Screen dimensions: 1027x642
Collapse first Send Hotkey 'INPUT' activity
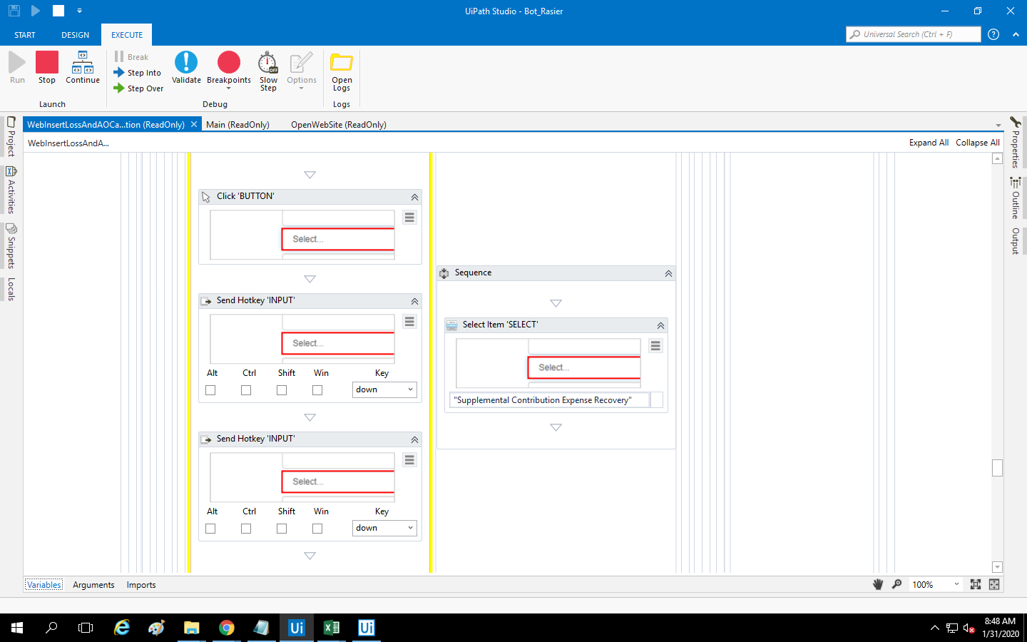[x=414, y=301]
